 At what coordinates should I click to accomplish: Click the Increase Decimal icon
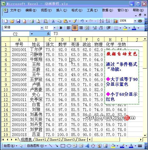click(95, 28)
